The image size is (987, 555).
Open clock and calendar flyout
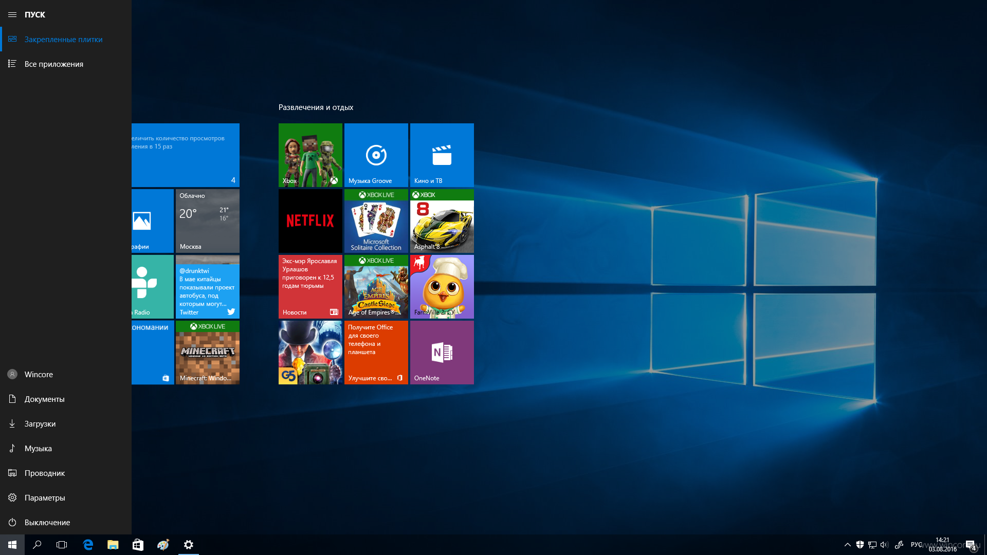click(x=943, y=545)
